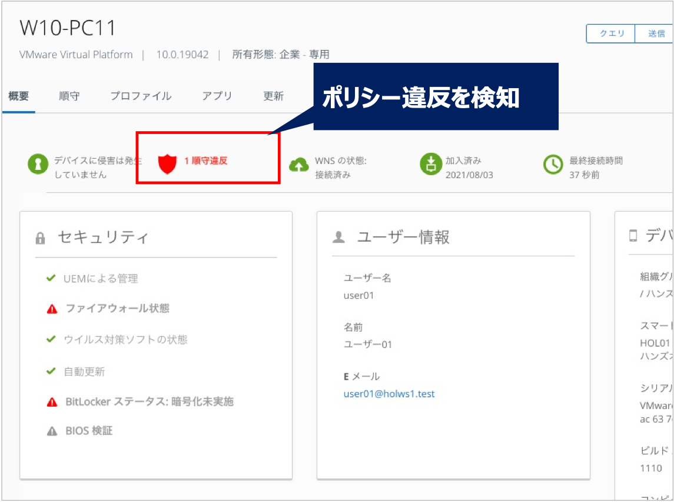674x502 pixels.
Task: Select the BIOS 検証 entry
Action: click(89, 431)
